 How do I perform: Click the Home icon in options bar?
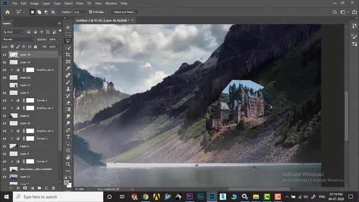click(x=7, y=12)
